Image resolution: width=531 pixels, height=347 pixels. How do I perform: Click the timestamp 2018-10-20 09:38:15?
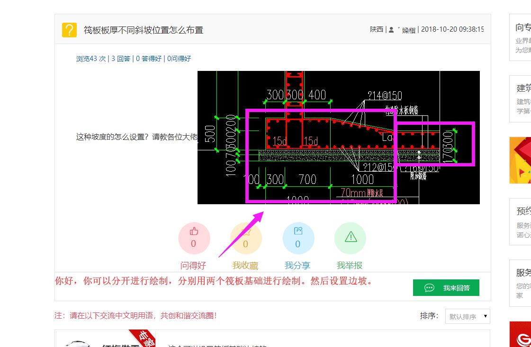[x=452, y=29]
